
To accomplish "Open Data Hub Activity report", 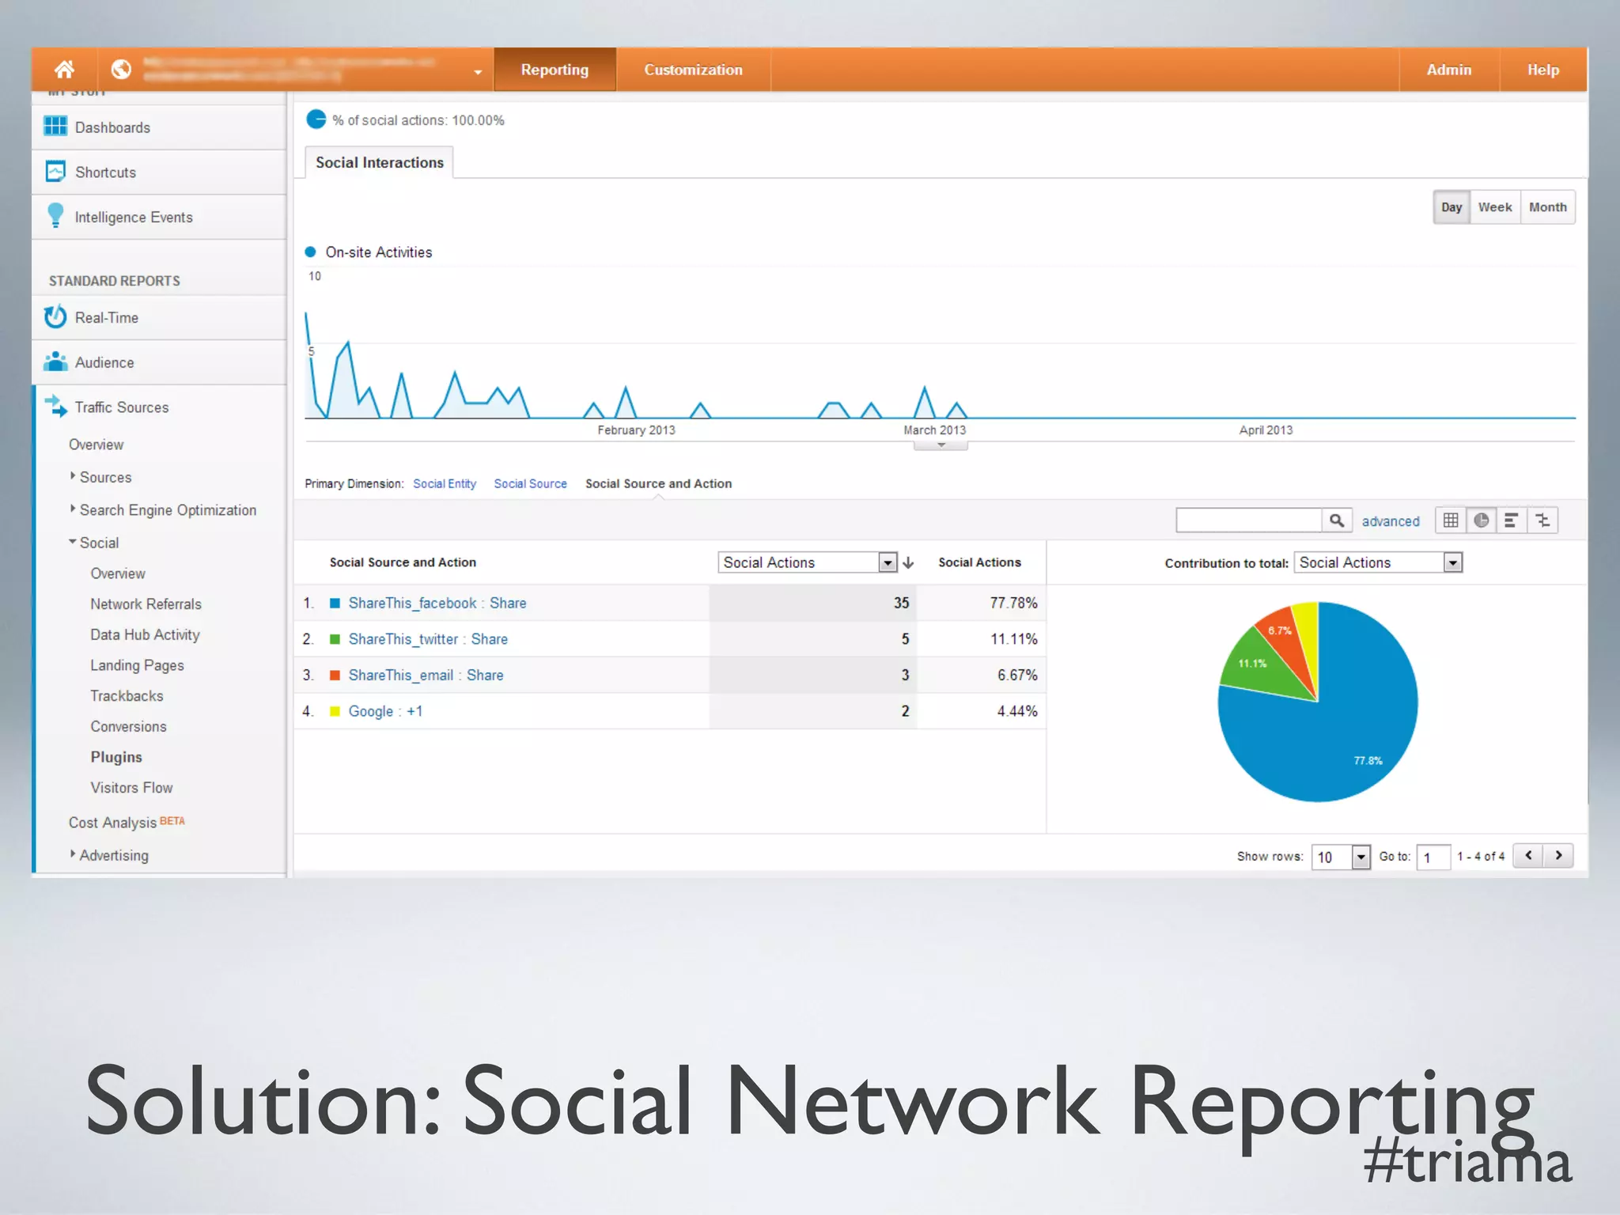I will [x=145, y=634].
